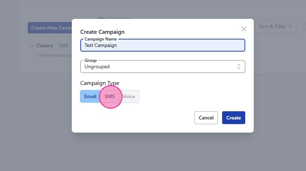This screenshot has height=171, width=306.
Task: Click the Cancel button
Action: click(x=206, y=118)
